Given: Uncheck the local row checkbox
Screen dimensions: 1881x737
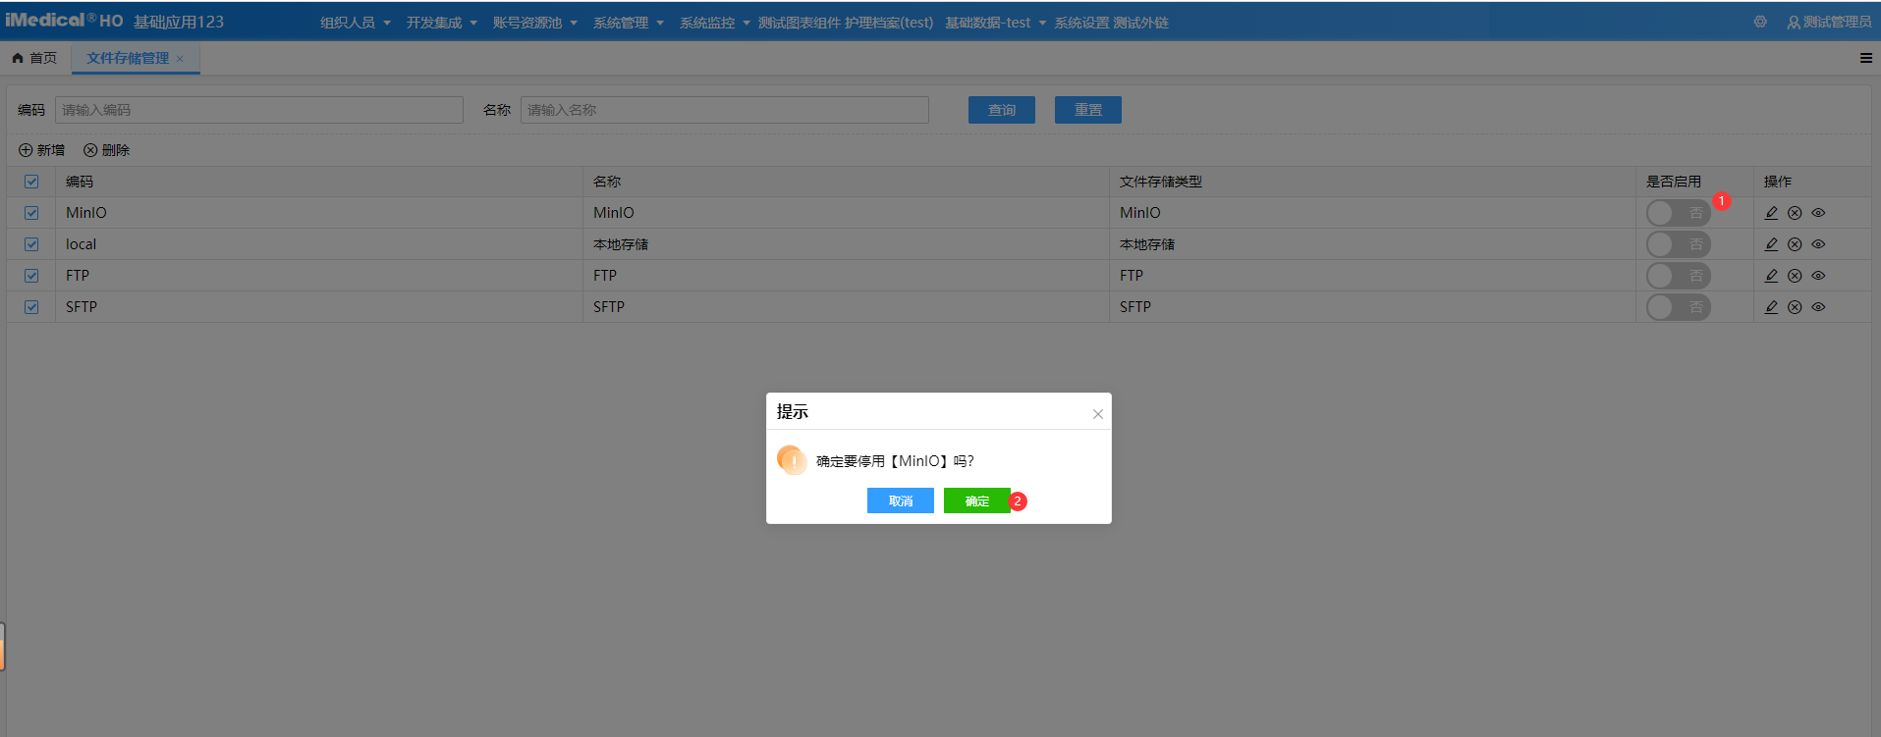Looking at the screenshot, I should [31, 244].
